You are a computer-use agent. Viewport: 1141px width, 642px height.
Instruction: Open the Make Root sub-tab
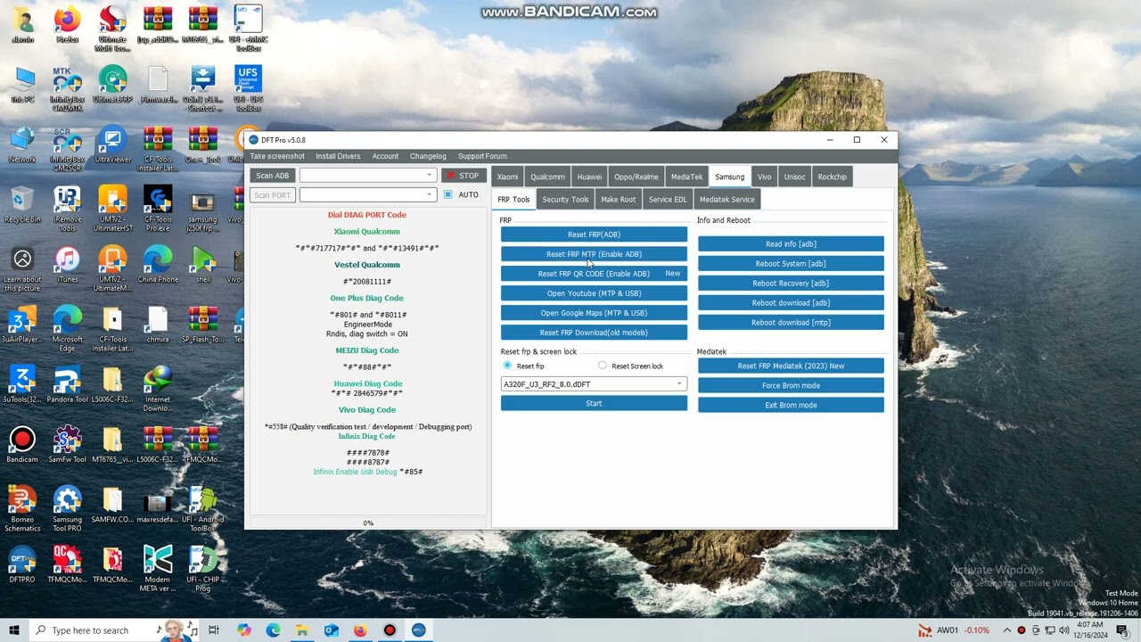coord(618,200)
